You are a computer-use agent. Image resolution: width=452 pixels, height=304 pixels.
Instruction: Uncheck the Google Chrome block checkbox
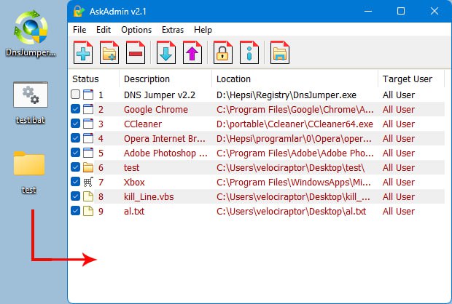(x=76, y=109)
